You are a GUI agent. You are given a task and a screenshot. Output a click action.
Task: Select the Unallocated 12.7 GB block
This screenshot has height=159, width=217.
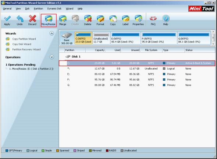[101, 38]
